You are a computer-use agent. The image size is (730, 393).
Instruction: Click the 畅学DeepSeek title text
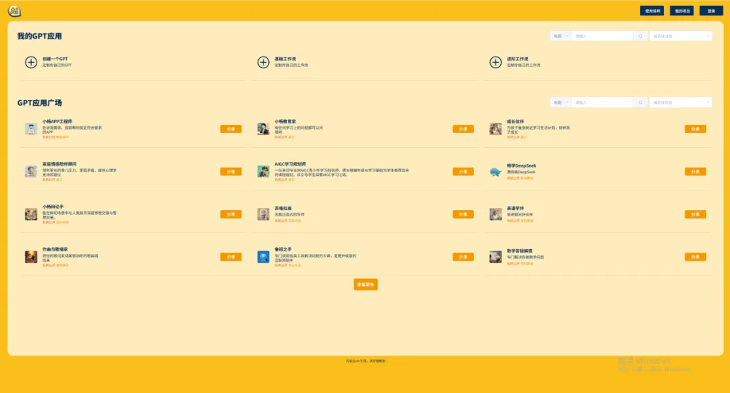521,165
